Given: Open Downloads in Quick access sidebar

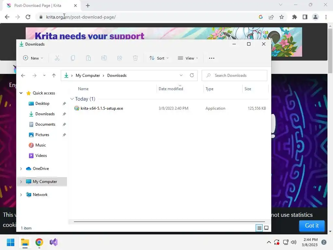Looking at the screenshot, I should click(x=45, y=114).
